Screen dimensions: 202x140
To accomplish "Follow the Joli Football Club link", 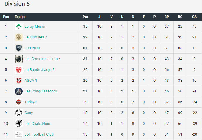I will 39,134.
